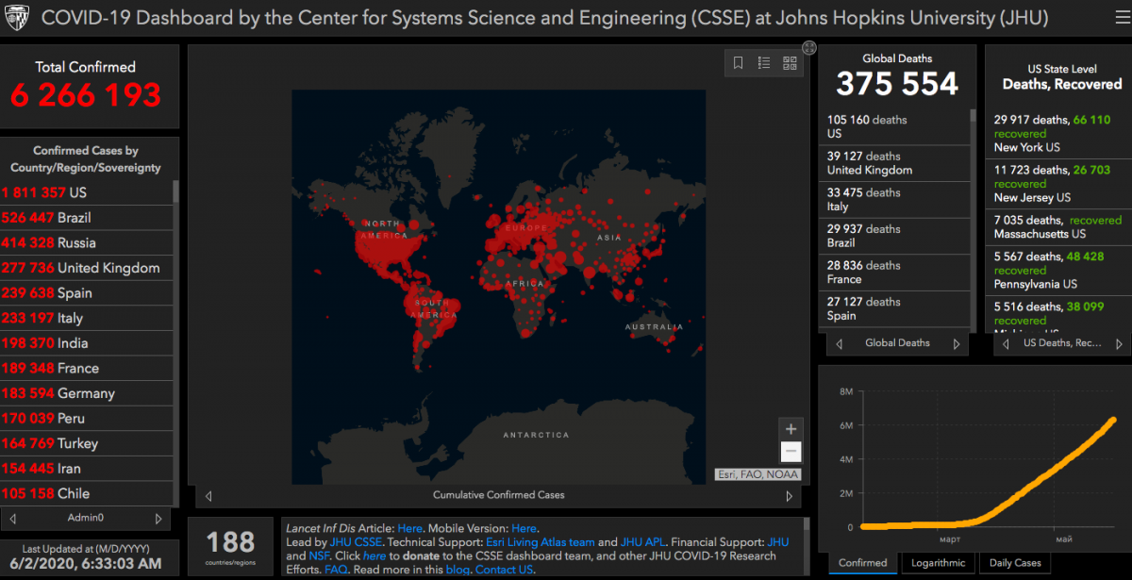Select the '164 769 Turkey' row
Screen dimensions: 1132x580
coord(87,443)
